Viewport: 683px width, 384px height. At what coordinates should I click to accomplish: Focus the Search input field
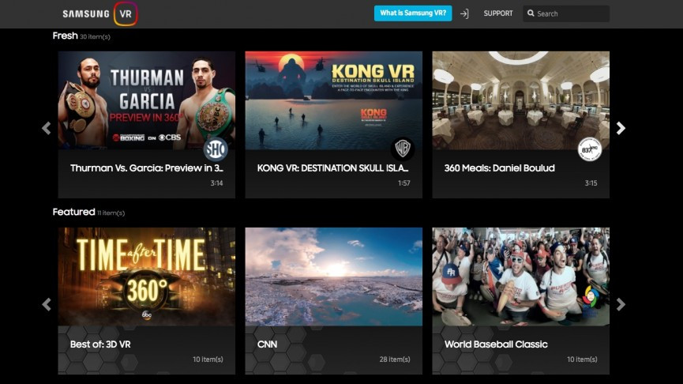tap(566, 13)
